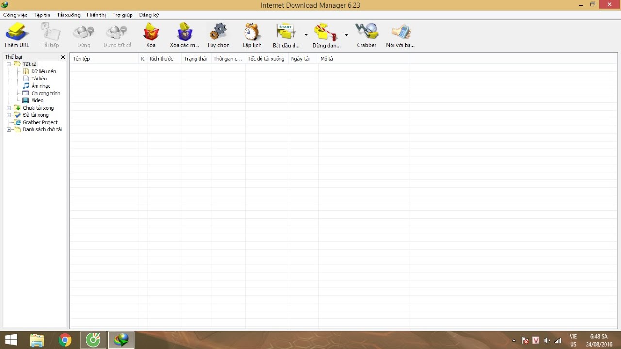Click the volume speaker tray icon
Viewport: 621px width, 349px height.
(547, 340)
